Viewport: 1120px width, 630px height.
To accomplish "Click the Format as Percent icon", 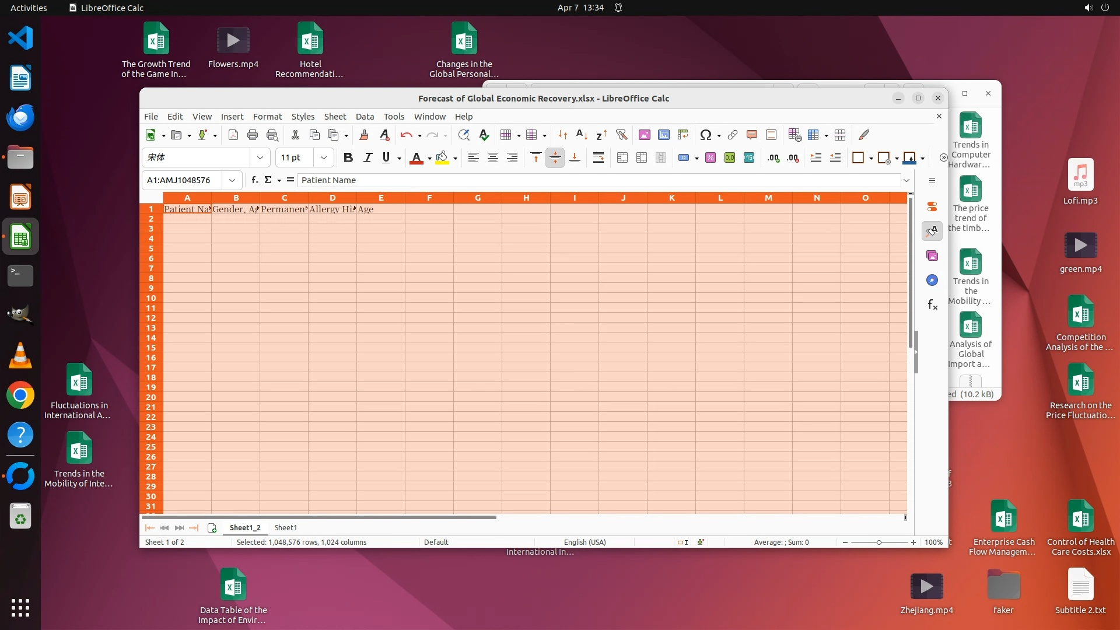I will pos(710,157).
